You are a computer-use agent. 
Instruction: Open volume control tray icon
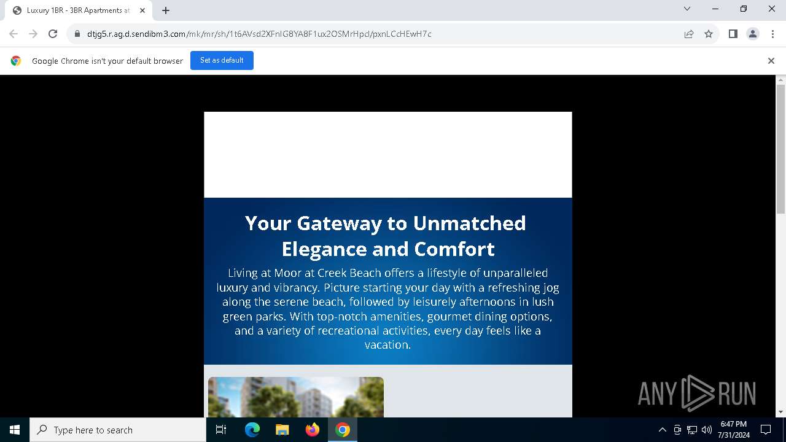tap(707, 430)
